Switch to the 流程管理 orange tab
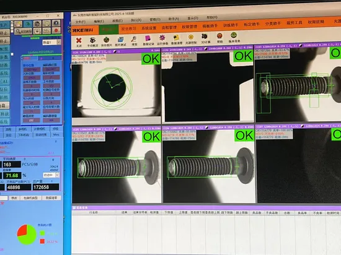 click(169, 27)
